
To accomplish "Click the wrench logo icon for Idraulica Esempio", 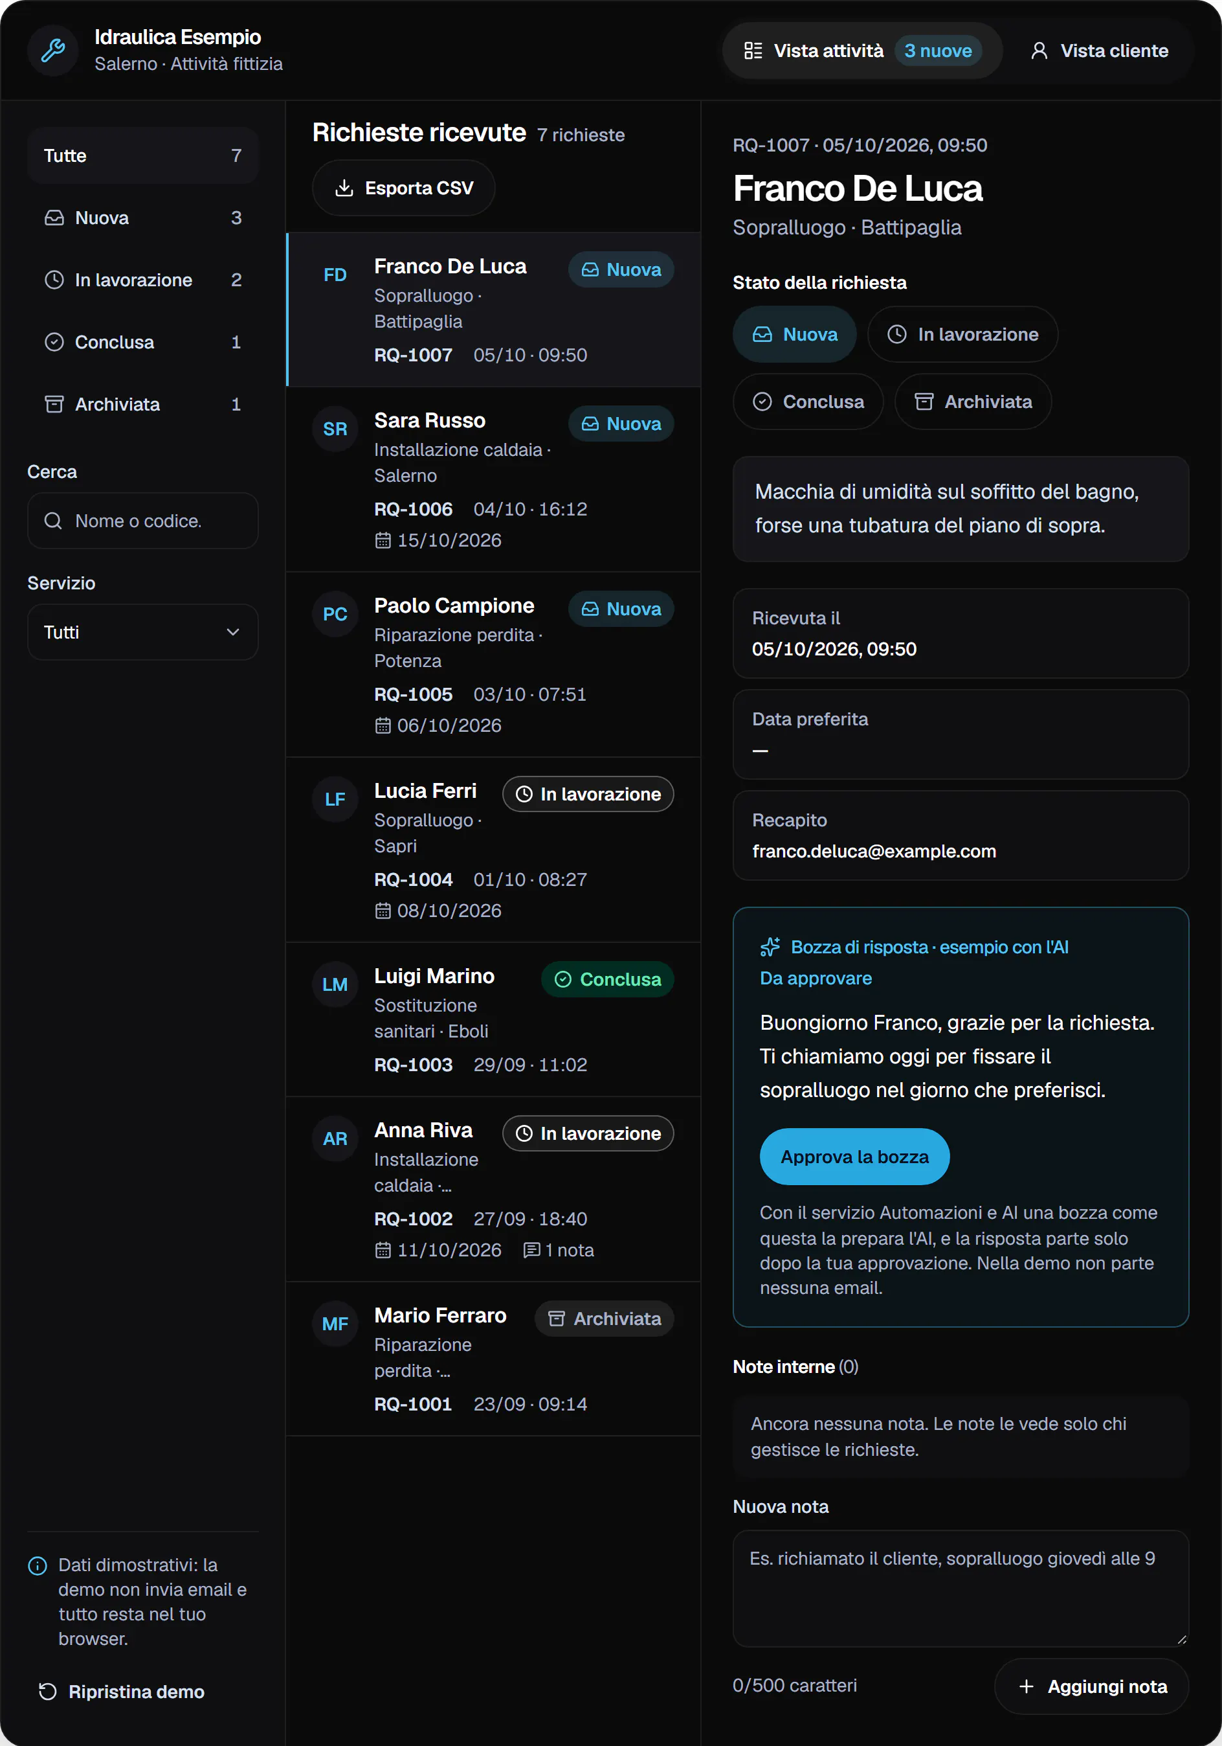I will [x=52, y=50].
